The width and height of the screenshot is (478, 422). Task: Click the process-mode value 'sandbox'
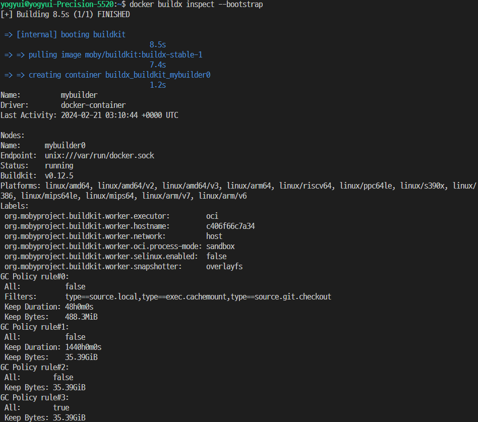(x=220, y=246)
